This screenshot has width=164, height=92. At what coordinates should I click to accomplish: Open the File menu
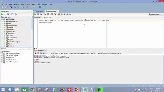[2, 4]
